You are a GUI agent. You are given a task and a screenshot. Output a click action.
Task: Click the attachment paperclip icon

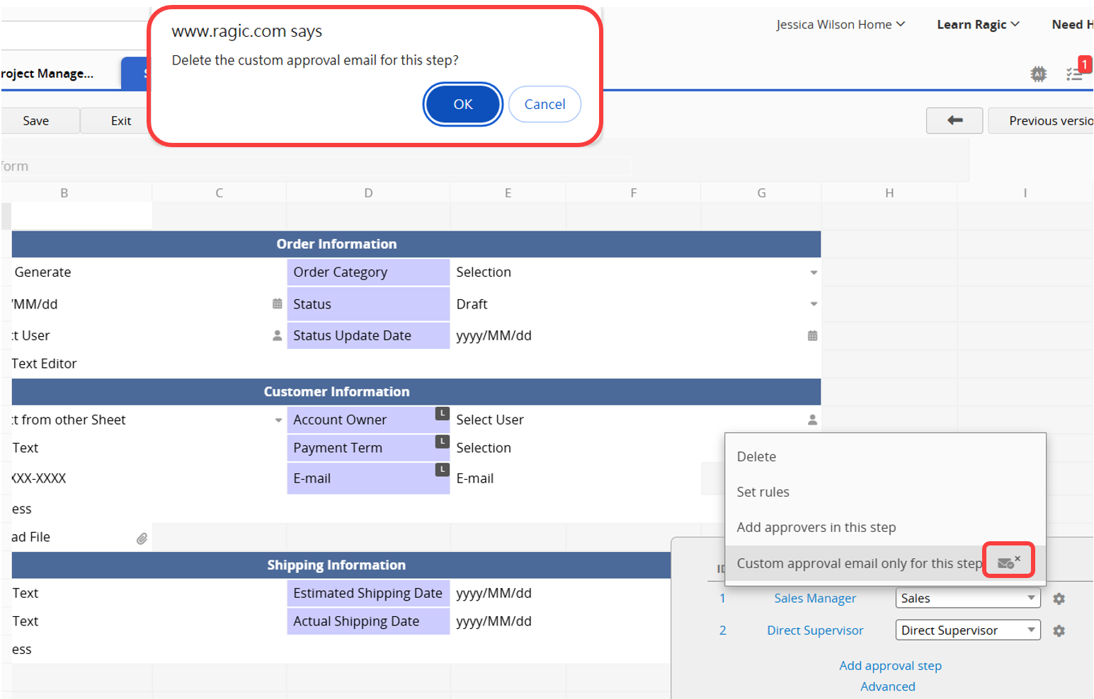click(x=142, y=538)
